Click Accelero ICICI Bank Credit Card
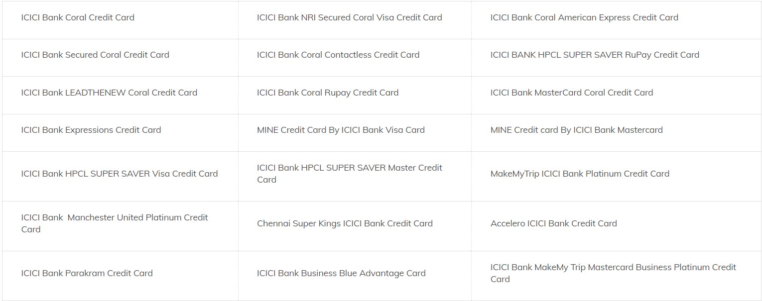 553,223
